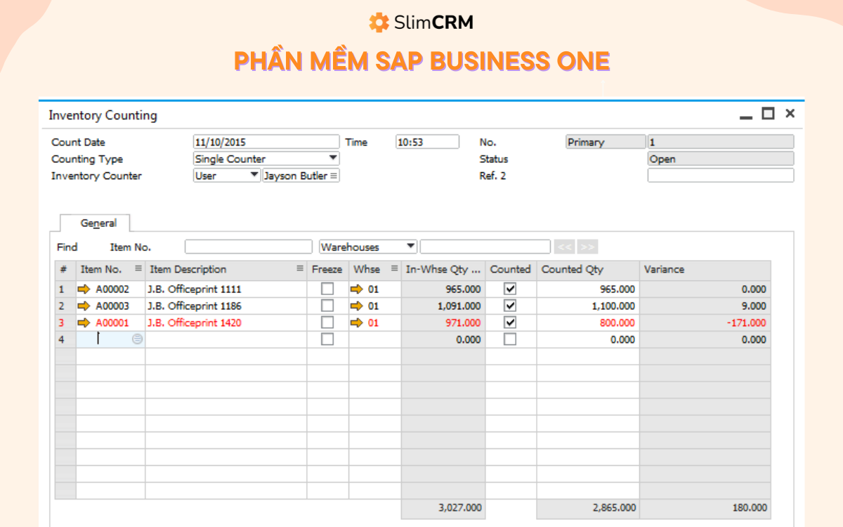Enable the Counted checkbox in row 4
The width and height of the screenshot is (843, 527).
coord(511,339)
